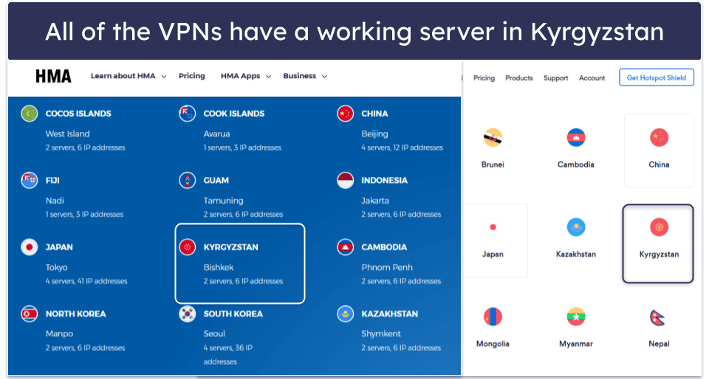Click the South Korea flag icon

(187, 313)
